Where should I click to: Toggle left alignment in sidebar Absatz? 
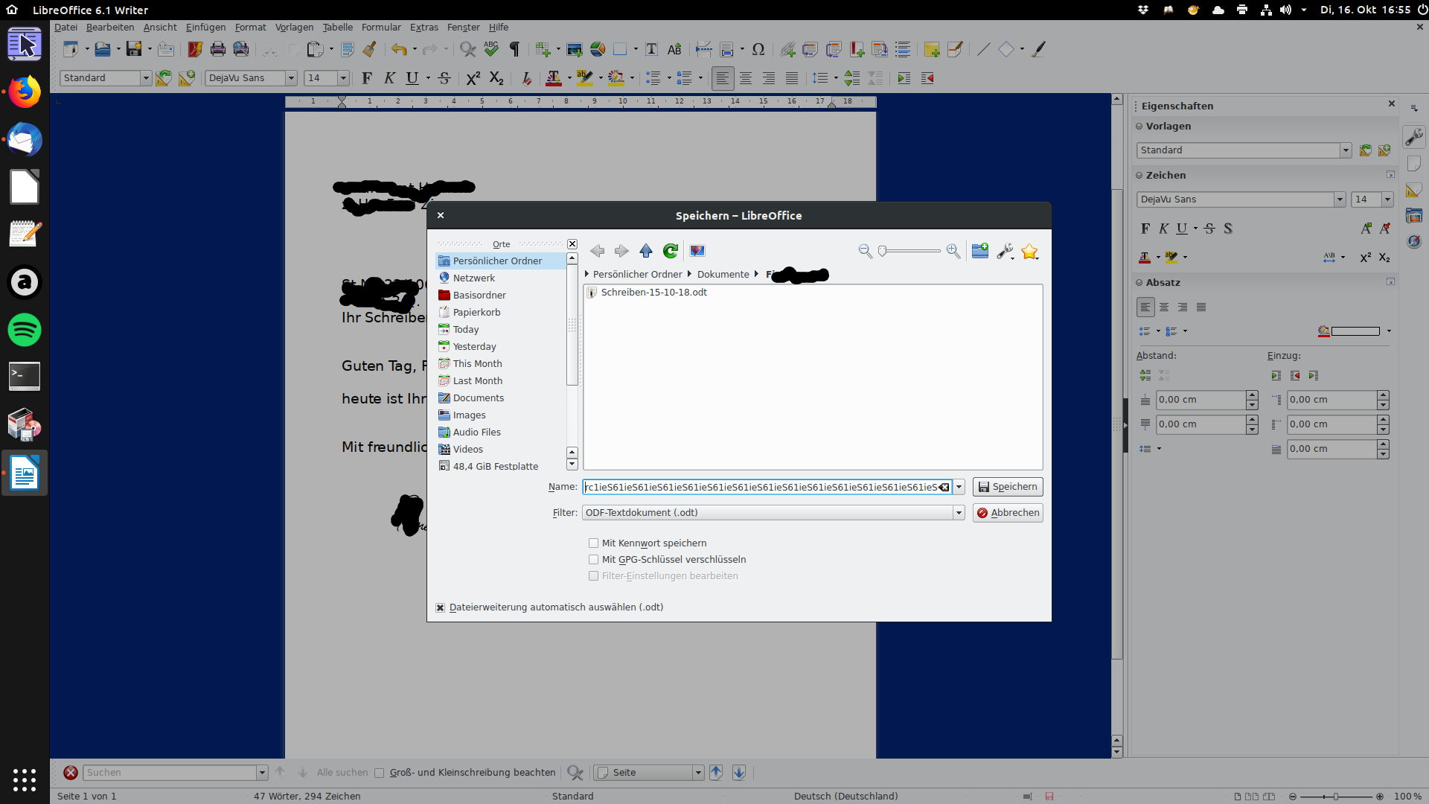point(1145,307)
